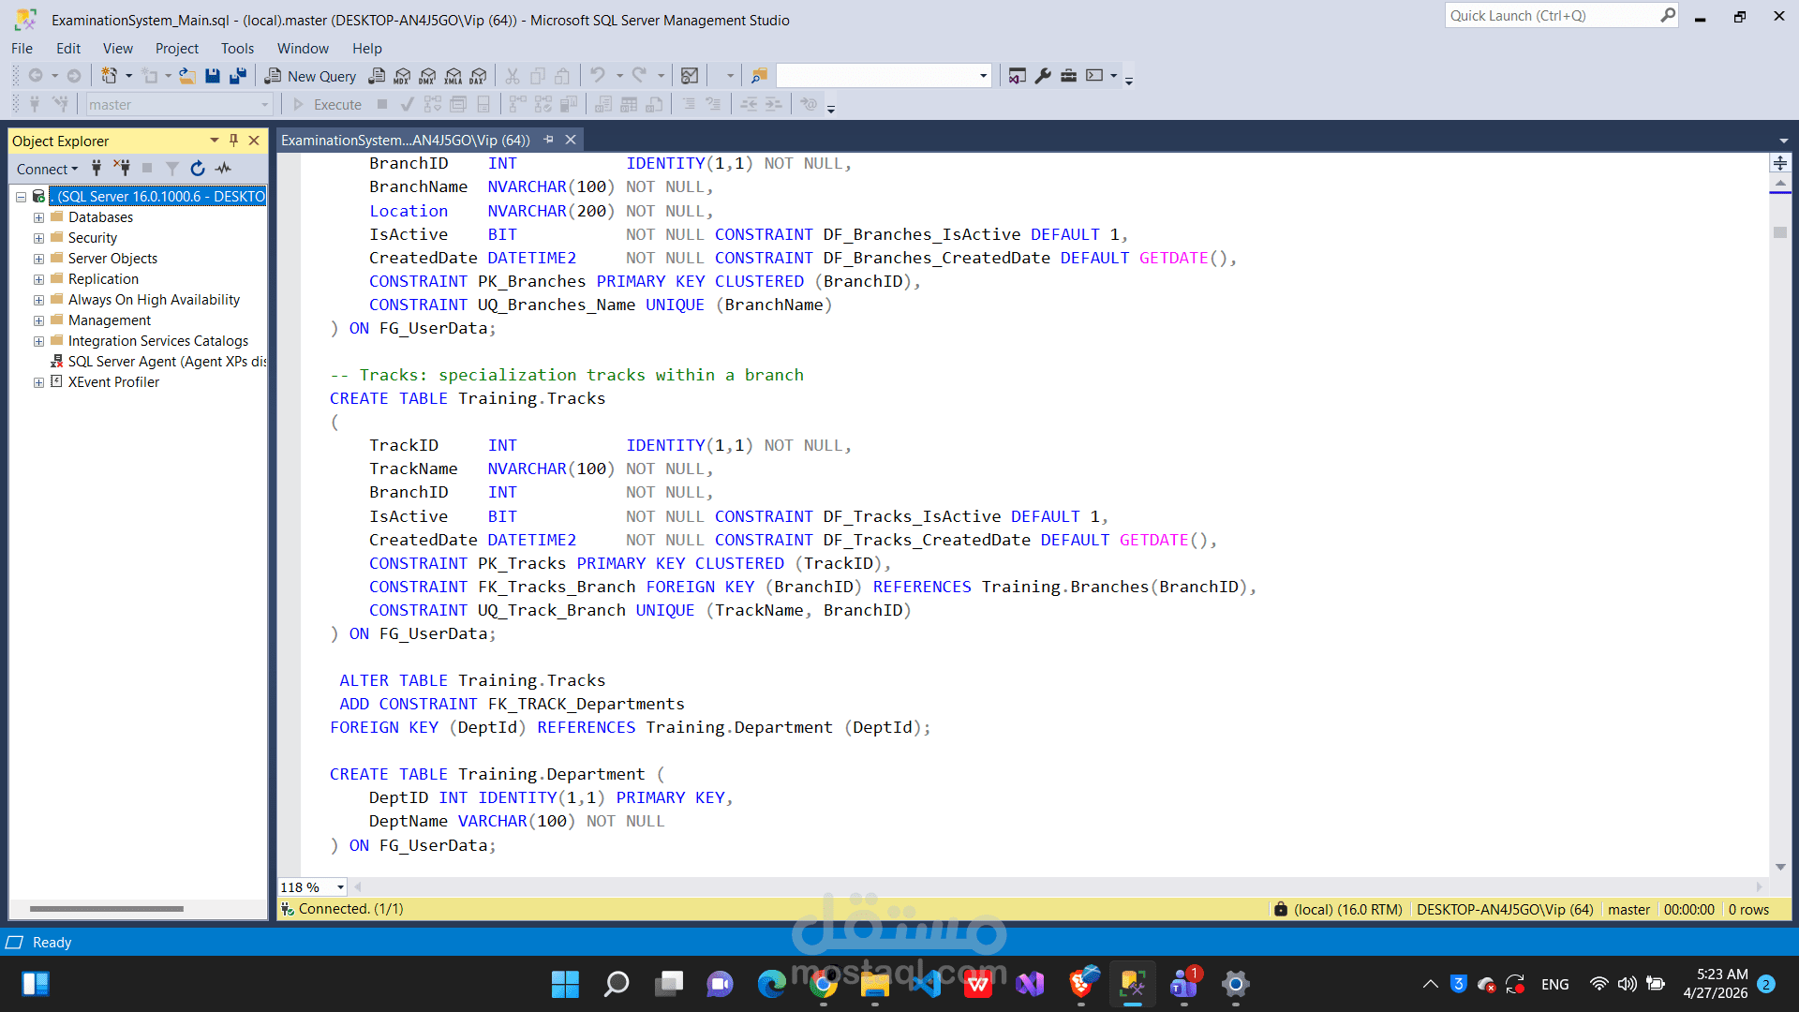Click Object Explorer horizontal scrollbar
Viewport: 1799px width, 1012px height.
106,909
